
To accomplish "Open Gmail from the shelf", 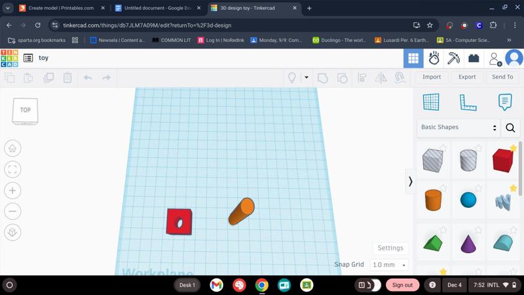I will [217, 285].
